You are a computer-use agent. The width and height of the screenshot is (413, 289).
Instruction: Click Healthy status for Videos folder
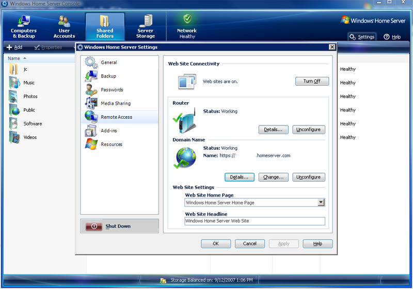(347, 137)
